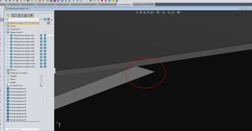
Task: Open the DisplayManager color sphere tab
Action: point(31,15)
